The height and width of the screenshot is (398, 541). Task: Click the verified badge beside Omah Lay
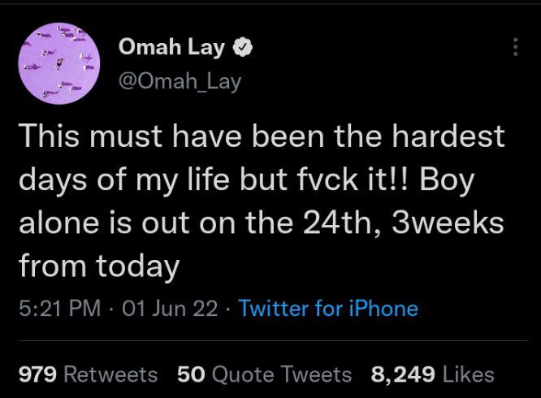coord(243,47)
